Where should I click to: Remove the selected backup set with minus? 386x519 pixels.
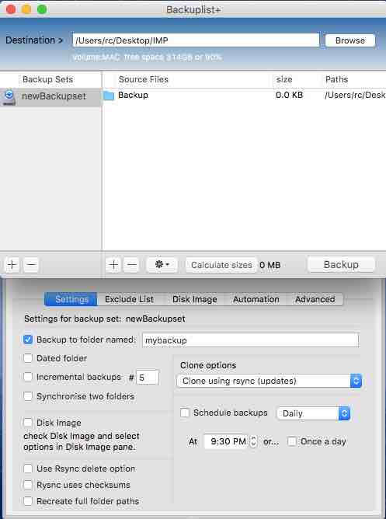click(x=31, y=265)
